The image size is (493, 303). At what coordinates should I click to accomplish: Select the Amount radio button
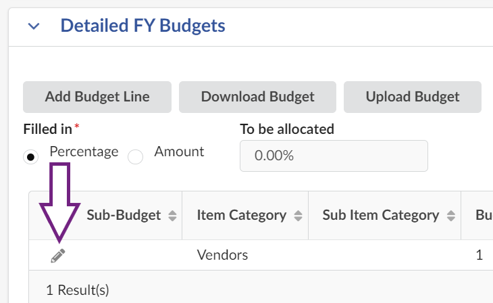point(136,157)
